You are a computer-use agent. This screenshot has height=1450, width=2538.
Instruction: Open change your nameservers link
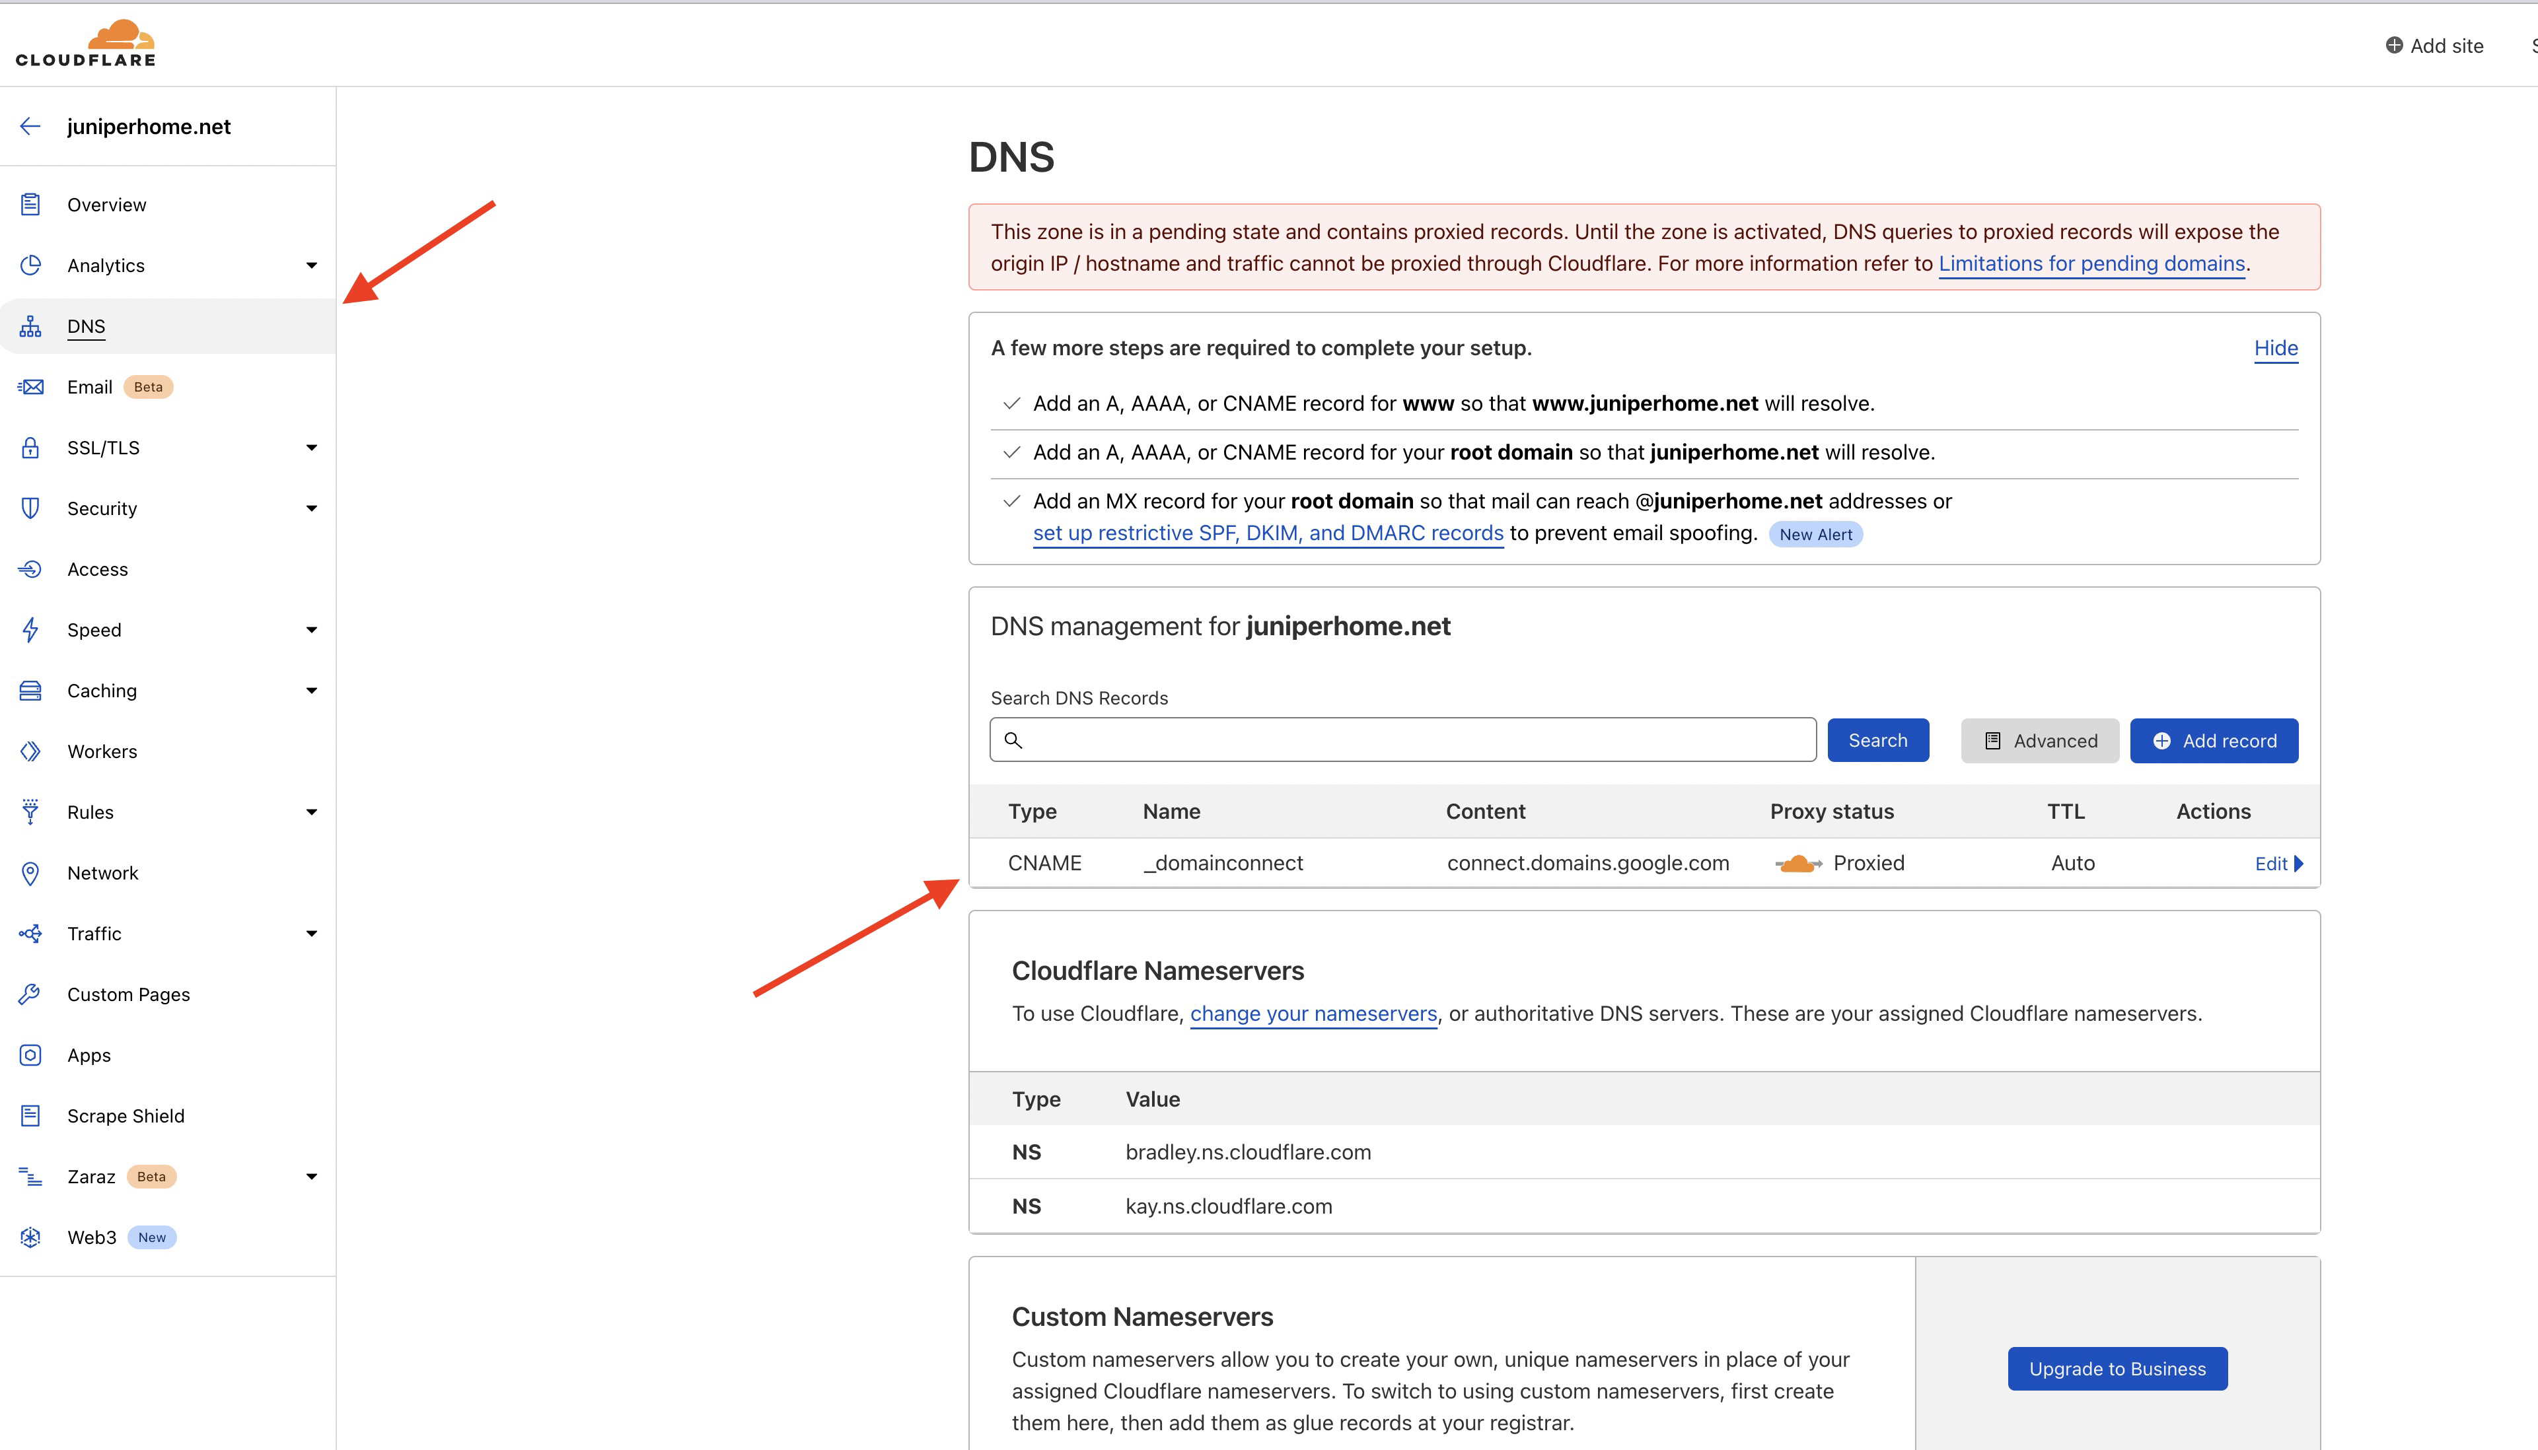(1314, 1013)
